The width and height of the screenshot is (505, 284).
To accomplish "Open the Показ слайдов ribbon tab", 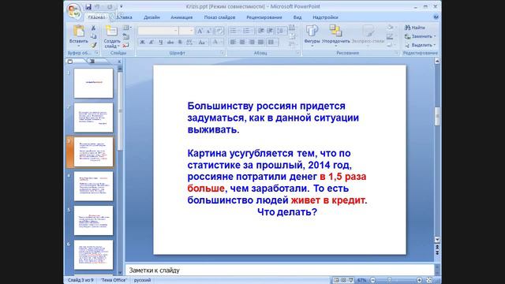I will (219, 17).
